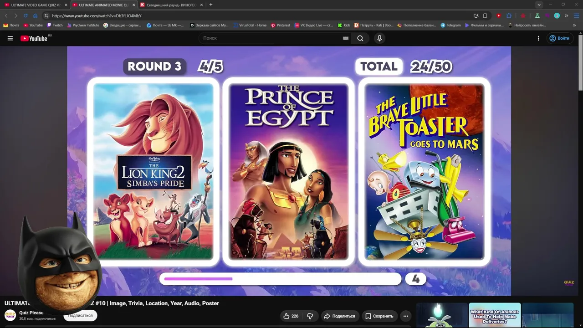Screen dimensions: 583x328
Task: Open the Входящие Google mail bookmark
Action: (x=122, y=25)
